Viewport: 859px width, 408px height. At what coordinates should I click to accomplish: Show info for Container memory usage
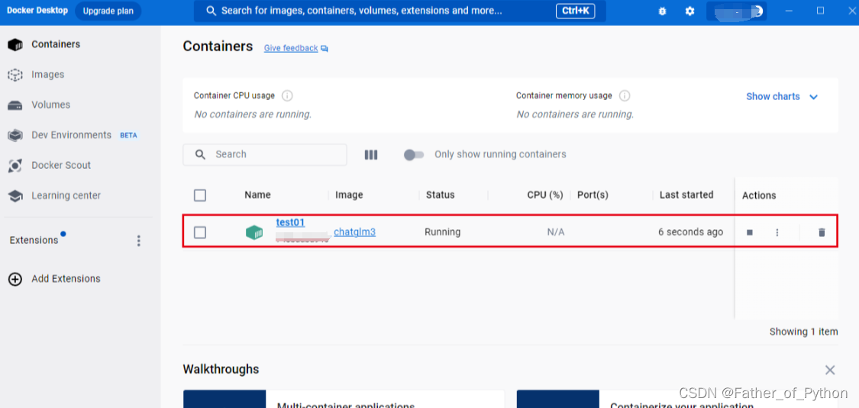point(625,96)
